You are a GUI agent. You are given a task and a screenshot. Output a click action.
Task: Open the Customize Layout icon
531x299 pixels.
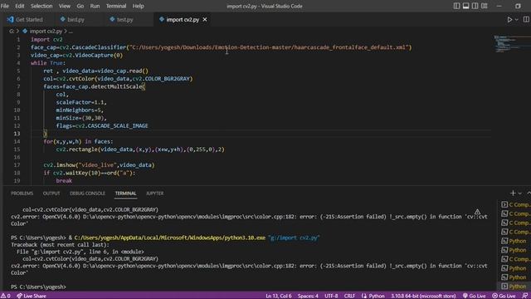click(485, 6)
